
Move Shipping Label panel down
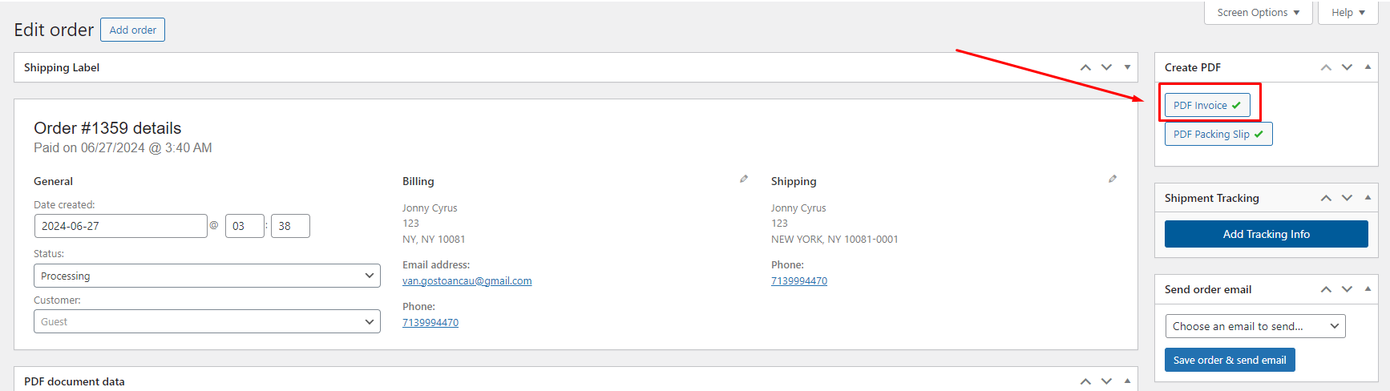1106,67
